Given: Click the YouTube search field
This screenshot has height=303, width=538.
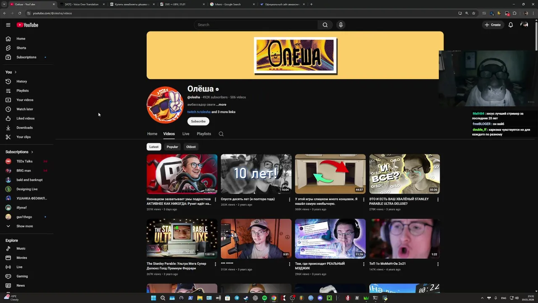Looking at the screenshot, I should 256,25.
